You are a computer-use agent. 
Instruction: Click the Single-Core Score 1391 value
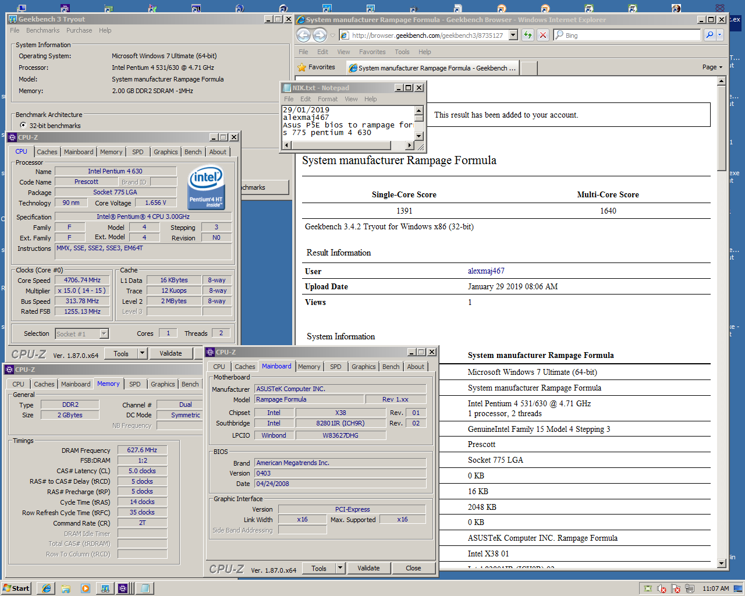click(404, 211)
